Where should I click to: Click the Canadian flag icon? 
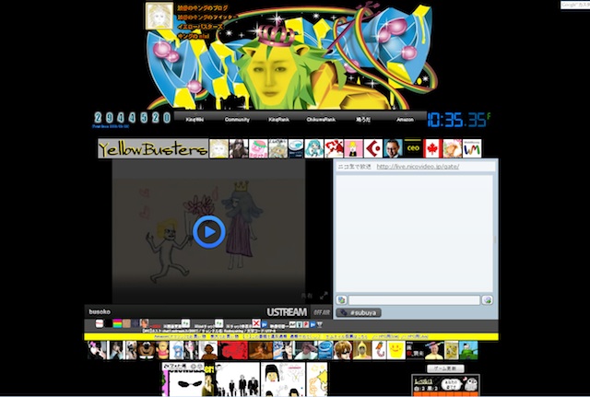(x=431, y=149)
